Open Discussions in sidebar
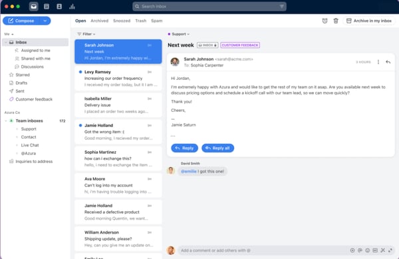 33,67
